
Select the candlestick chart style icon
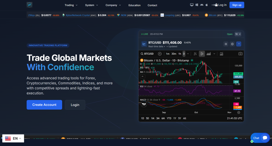pyautogui.click(x=202, y=54)
